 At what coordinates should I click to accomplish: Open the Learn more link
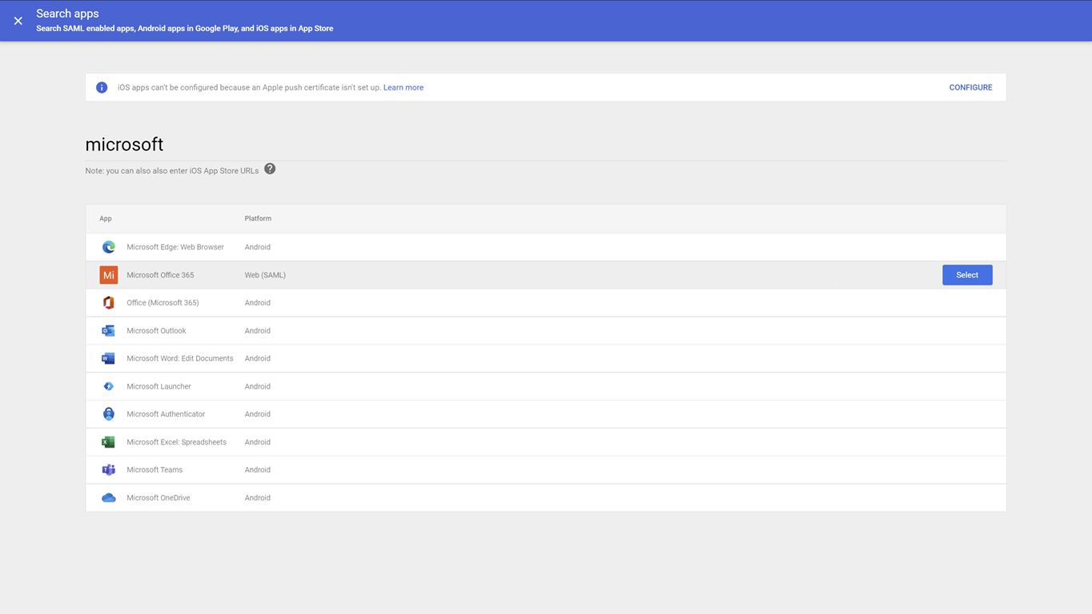point(403,88)
